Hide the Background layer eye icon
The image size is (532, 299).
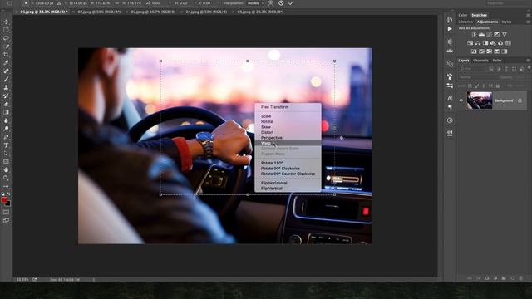click(x=461, y=100)
